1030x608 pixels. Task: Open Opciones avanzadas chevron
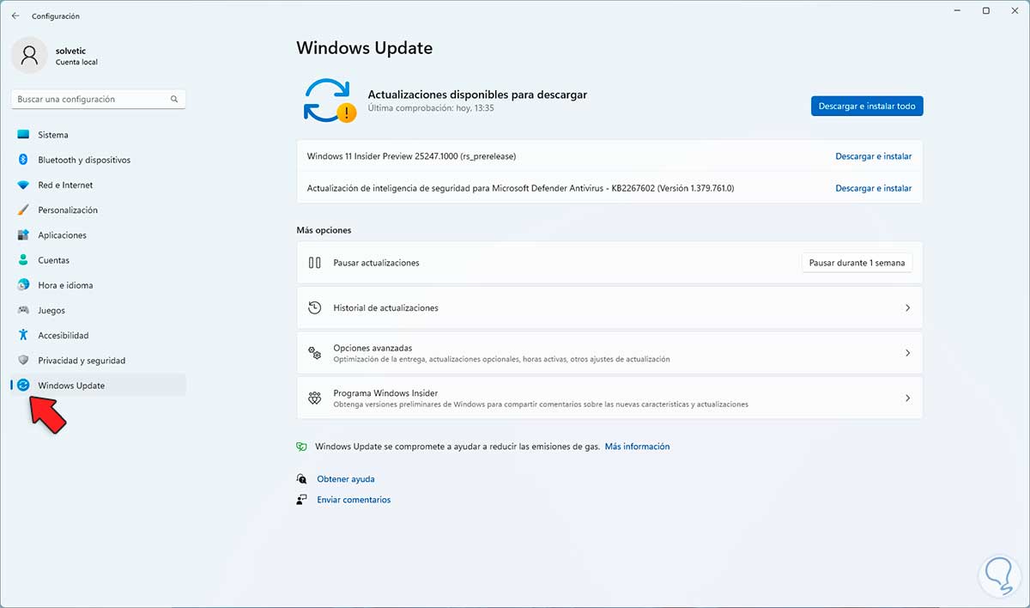[907, 353]
